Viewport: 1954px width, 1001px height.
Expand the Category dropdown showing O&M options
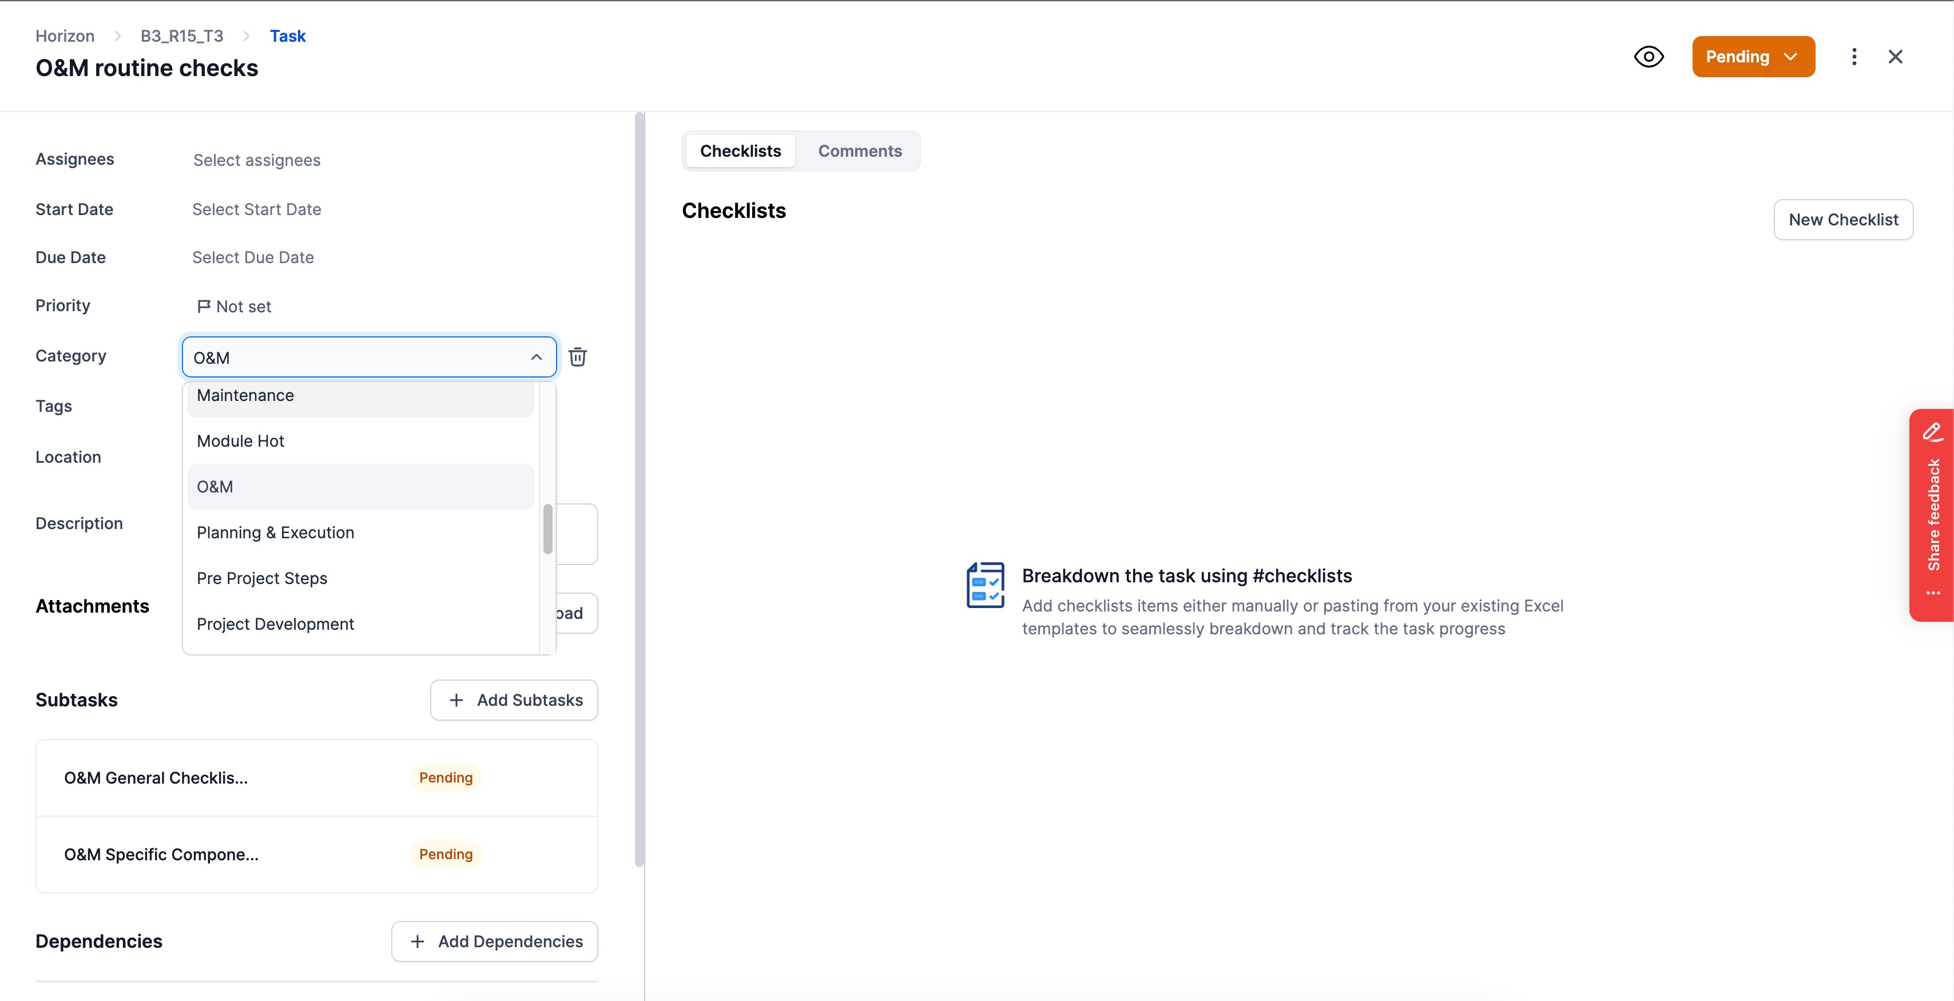368,357
